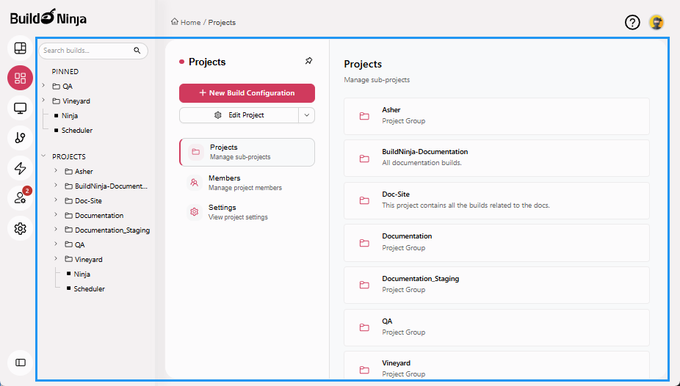Open user management icon with badge 2

point(20,198)
